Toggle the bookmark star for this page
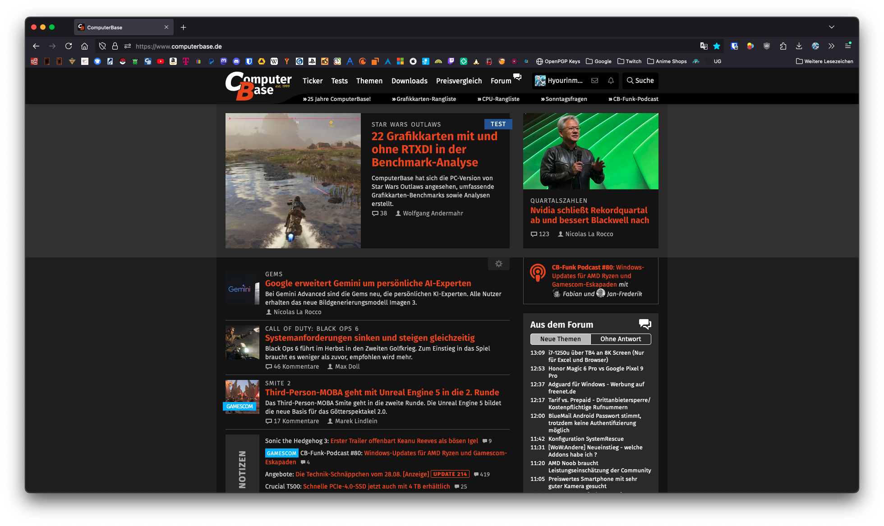 [x=717, y=46]
